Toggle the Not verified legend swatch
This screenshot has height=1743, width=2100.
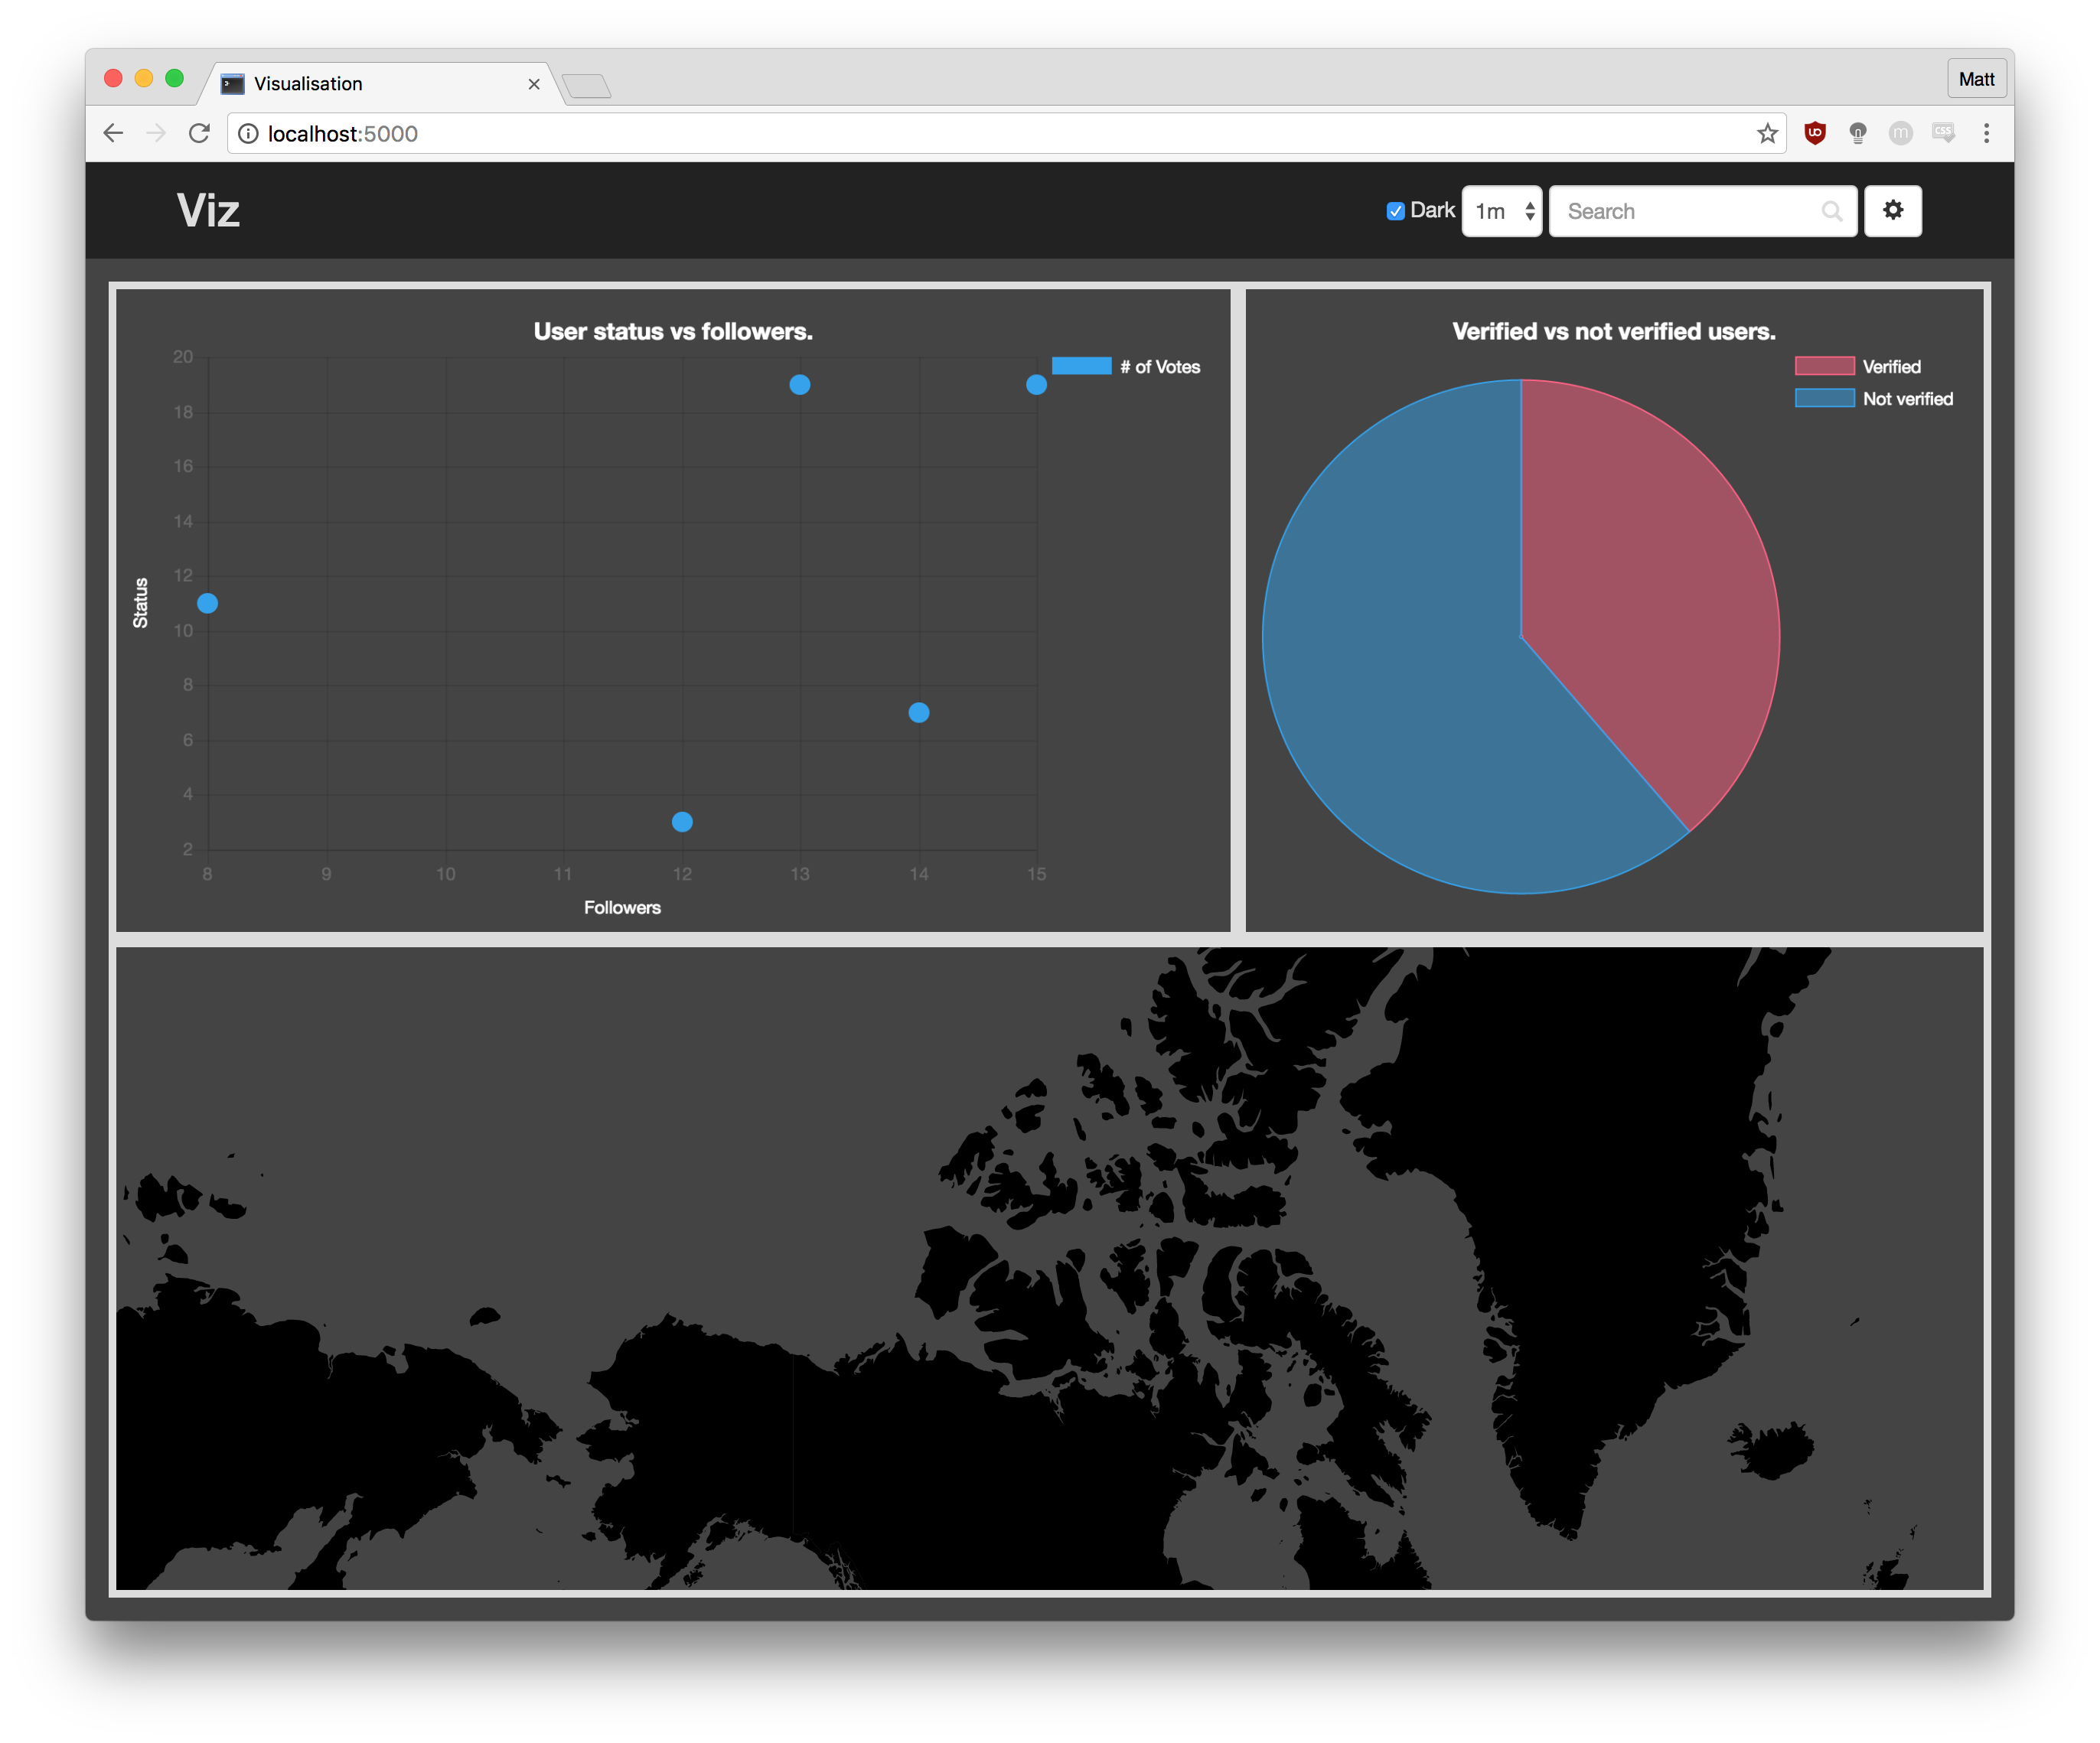(1824, 398)
